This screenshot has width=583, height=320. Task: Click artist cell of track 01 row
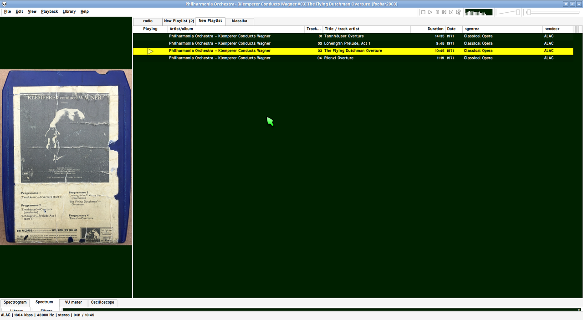[x=220, y=36]
